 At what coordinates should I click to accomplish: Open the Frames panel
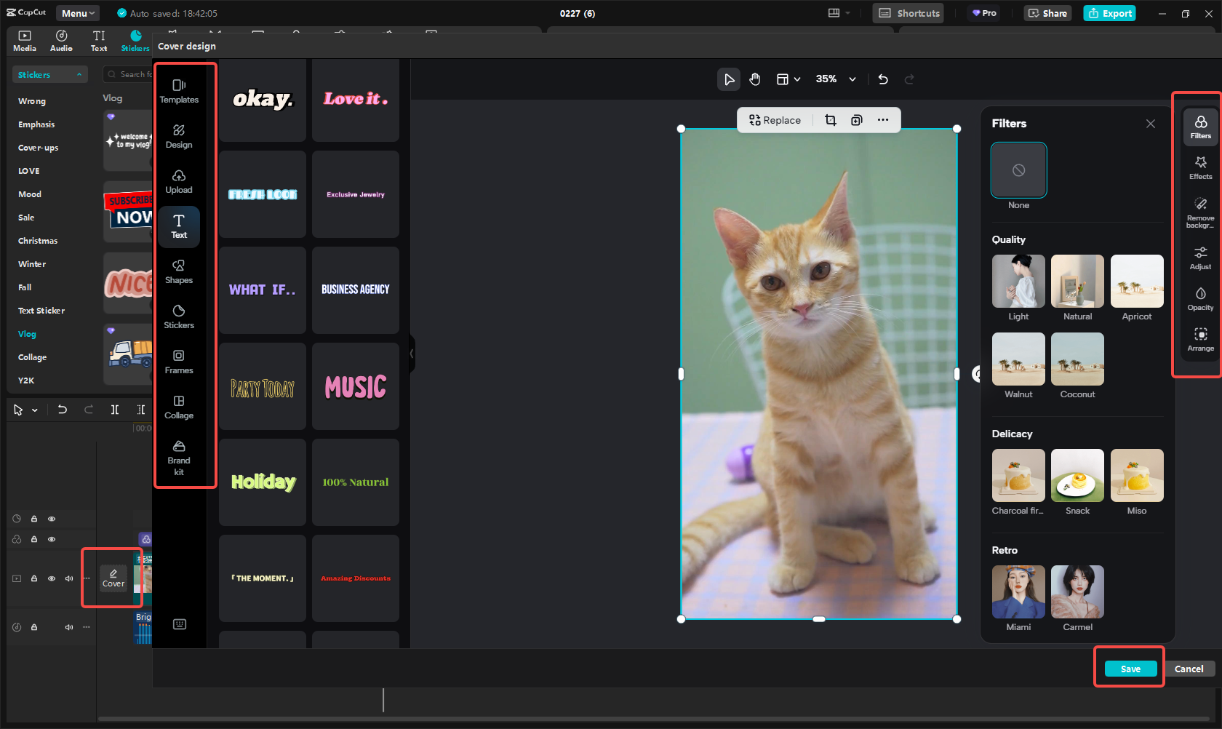[x=179, y=362]
